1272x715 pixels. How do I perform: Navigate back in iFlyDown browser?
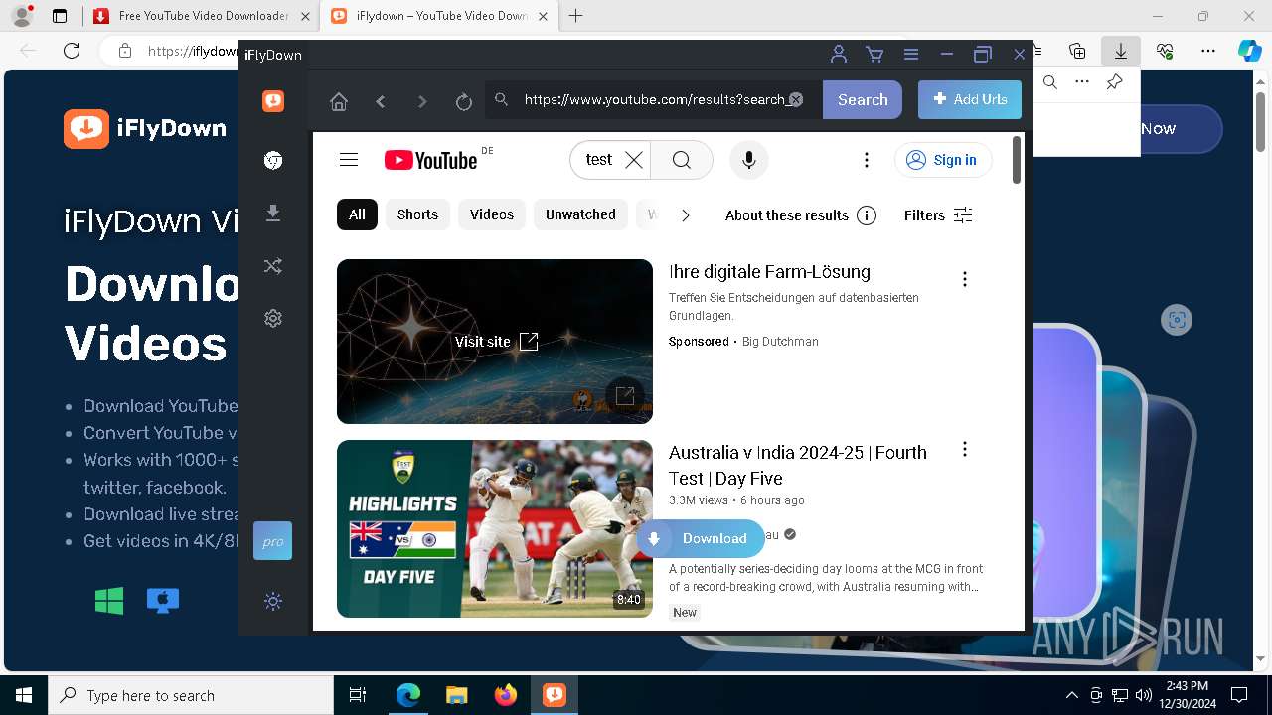381,101
